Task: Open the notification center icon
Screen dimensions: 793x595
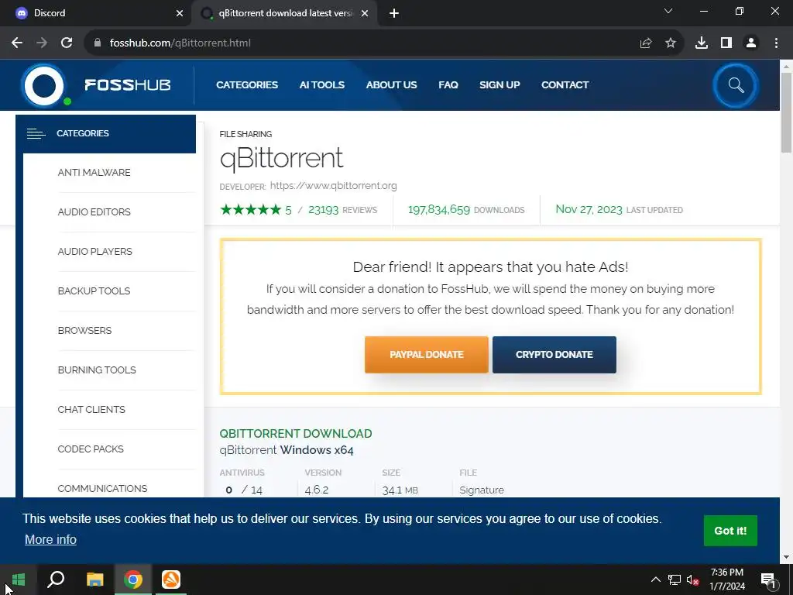Action: pyautogui.click(x=767, y=580)
